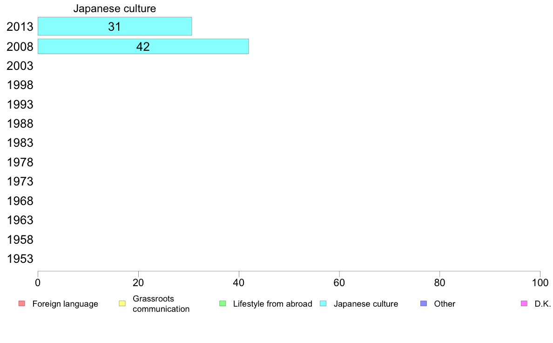The width and height of the screenshot is (553, 343).
Task: Click the 1978 year axis label
Action: 20,162
